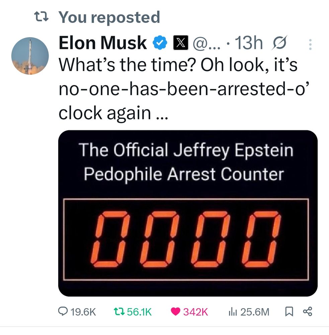
Task: Click the repost icon beside You reposted
Action: point(42,17)
